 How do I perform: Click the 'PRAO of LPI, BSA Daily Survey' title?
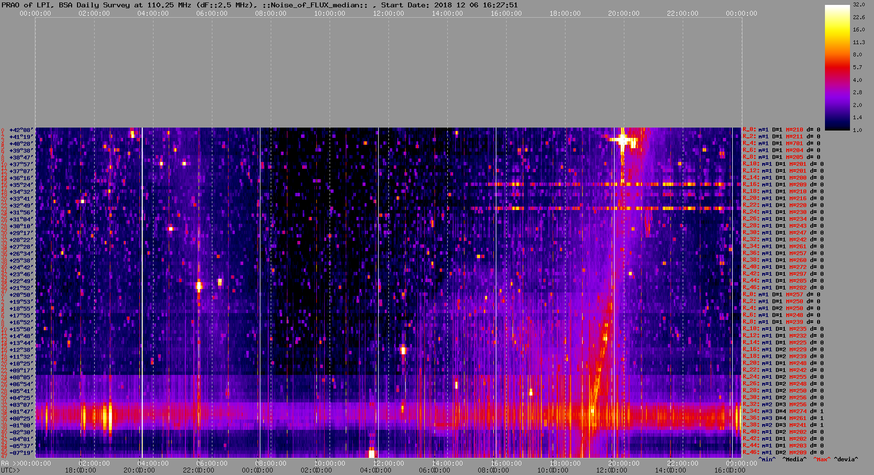66,5
